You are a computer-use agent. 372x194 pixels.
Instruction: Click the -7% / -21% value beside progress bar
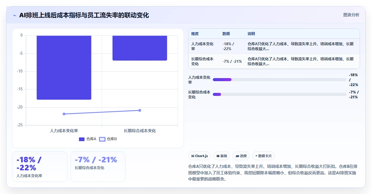pos(354,95)
